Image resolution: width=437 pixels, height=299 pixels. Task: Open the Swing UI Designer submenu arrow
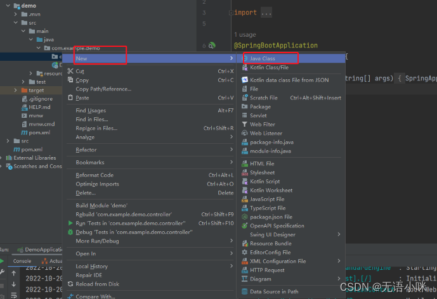click(339, 234)
